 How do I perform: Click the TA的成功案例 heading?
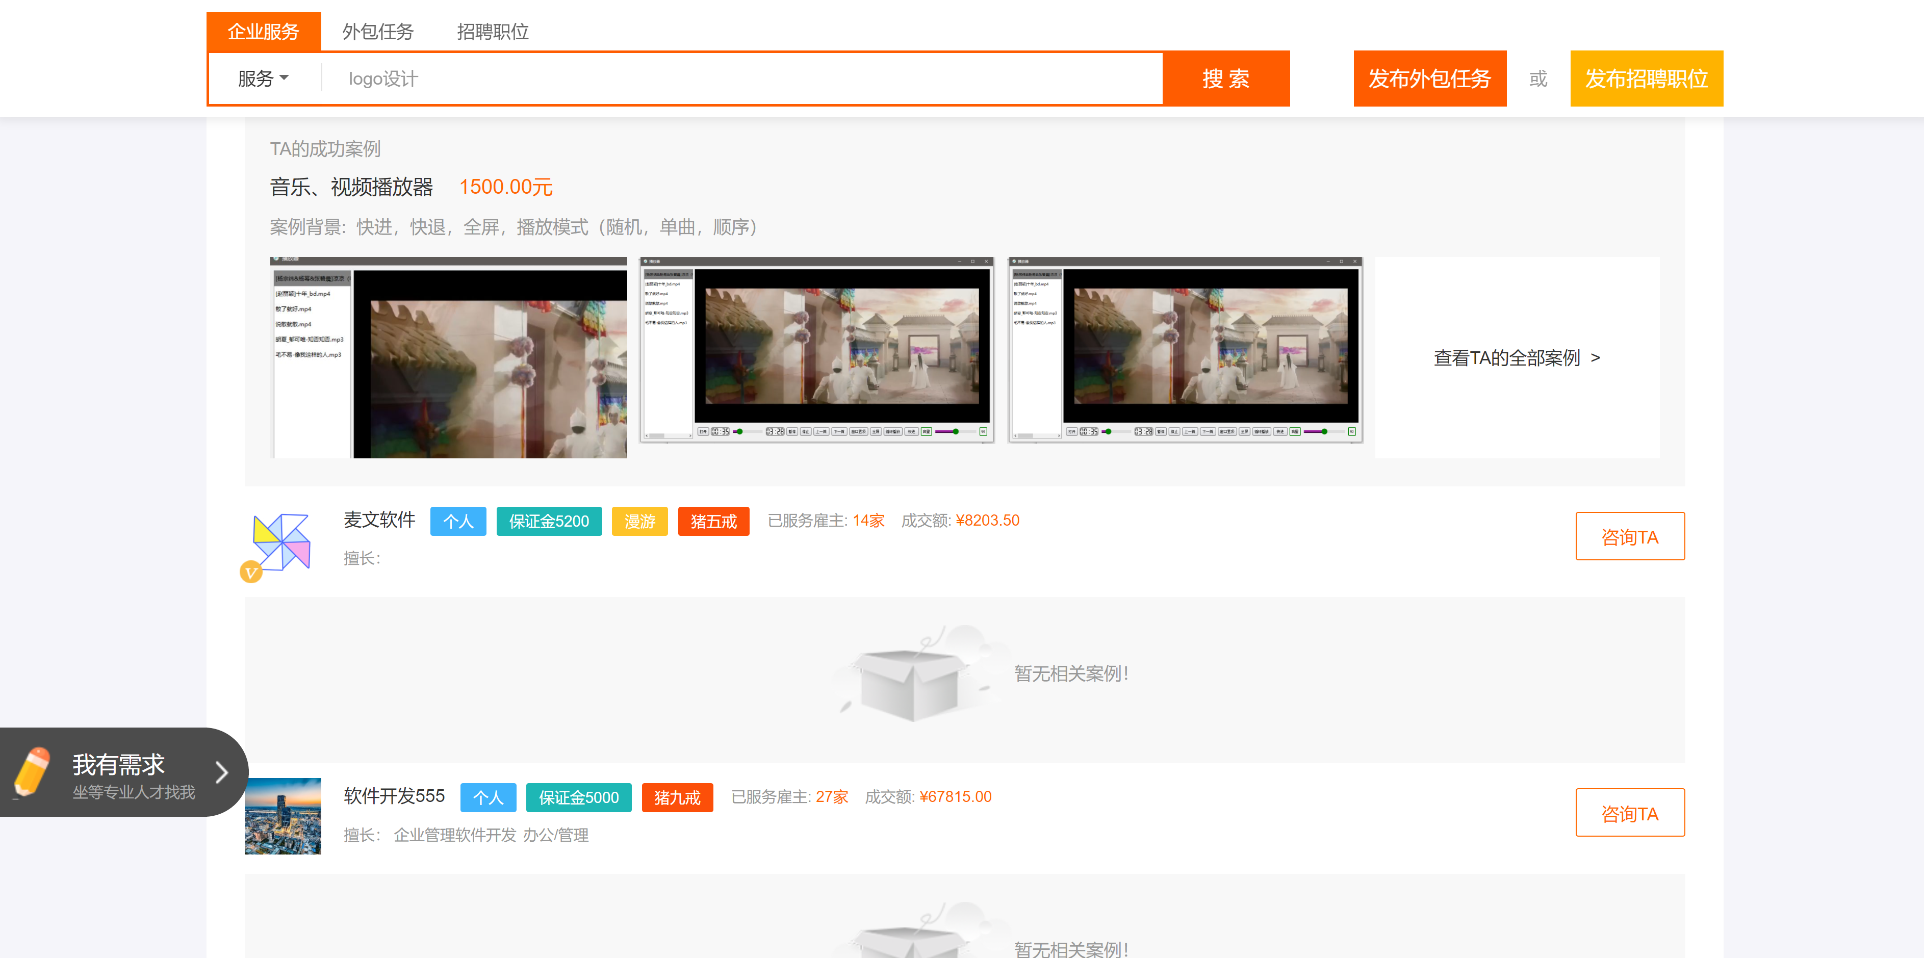click(325, 148)
